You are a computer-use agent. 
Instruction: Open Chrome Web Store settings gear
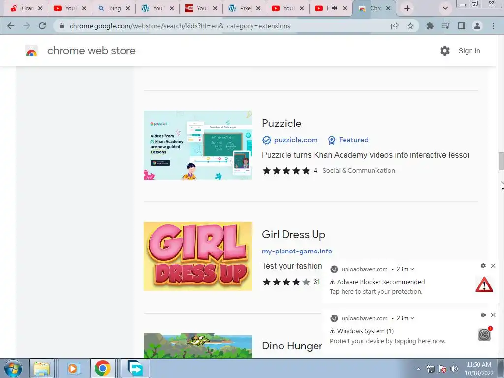point(445,51)
